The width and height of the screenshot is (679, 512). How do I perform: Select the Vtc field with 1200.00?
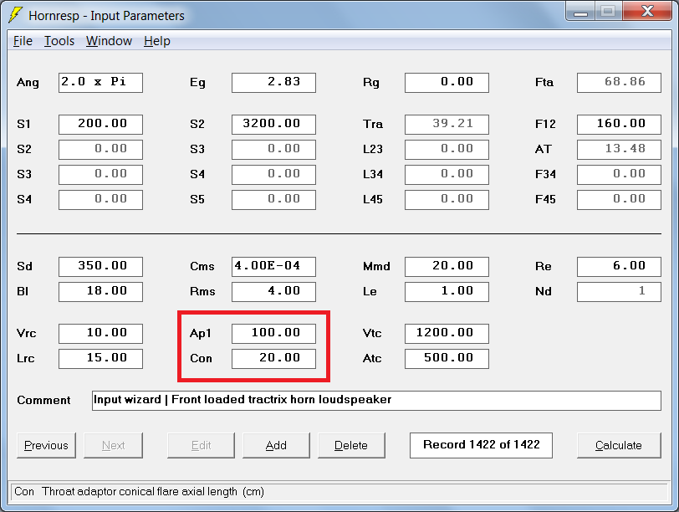coord(447,334)
